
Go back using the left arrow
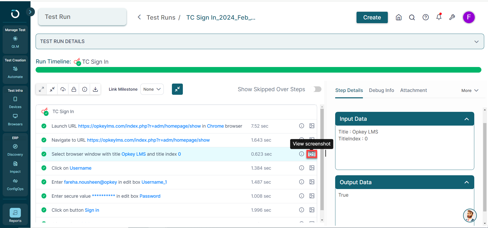click(x=139, y=17)
